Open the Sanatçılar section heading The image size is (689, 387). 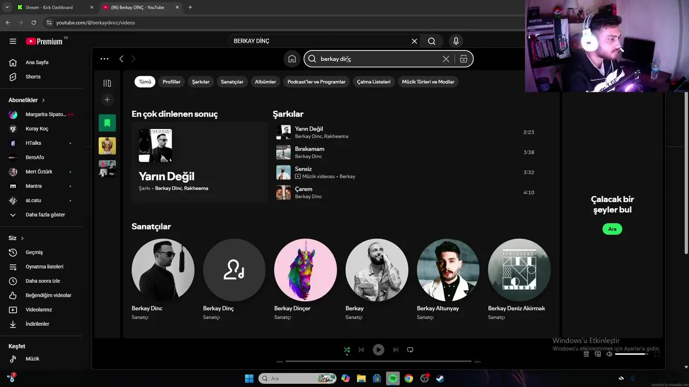[151, 226]
